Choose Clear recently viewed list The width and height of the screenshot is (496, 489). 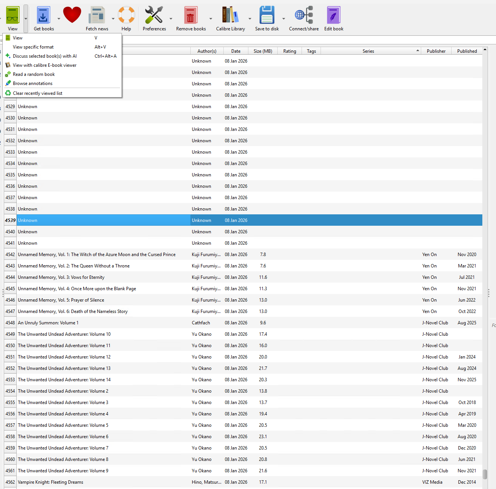pyautogui.click(x=62, y=93)
